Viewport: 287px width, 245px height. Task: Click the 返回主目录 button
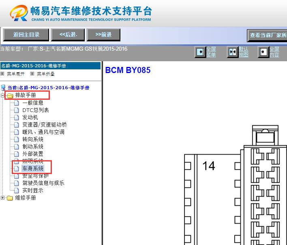(26, 34)
